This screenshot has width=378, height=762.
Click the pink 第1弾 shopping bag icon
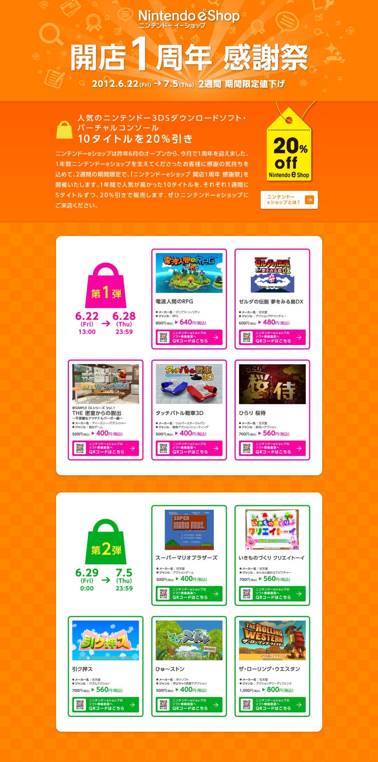[x=106, y=286]
